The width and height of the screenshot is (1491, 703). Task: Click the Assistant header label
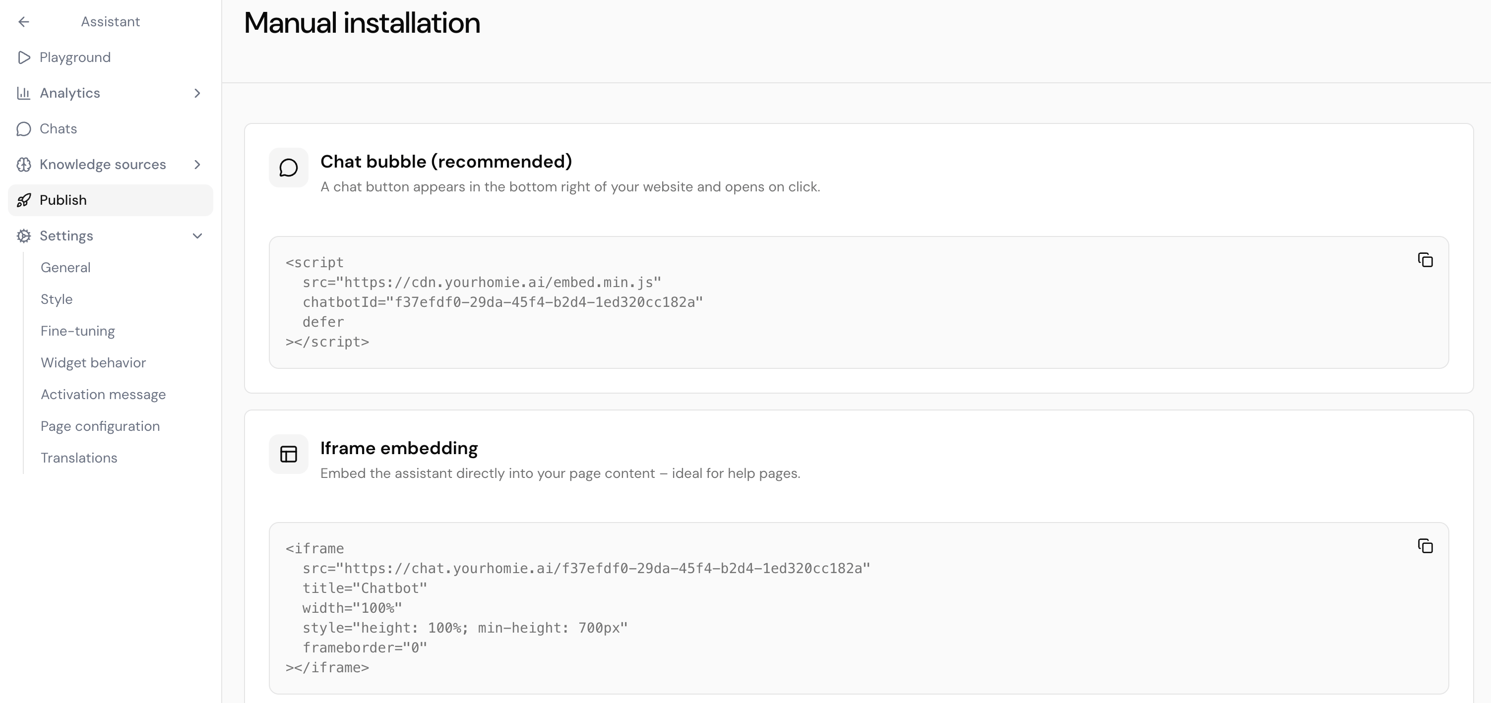click(x=111, y=22)
